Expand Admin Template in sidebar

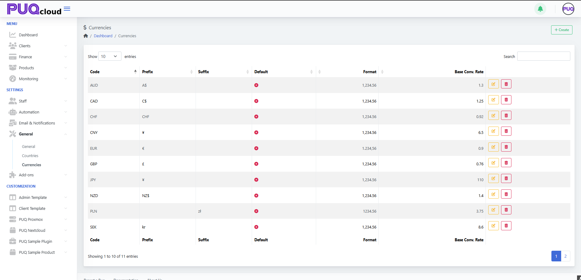(38, 197)
